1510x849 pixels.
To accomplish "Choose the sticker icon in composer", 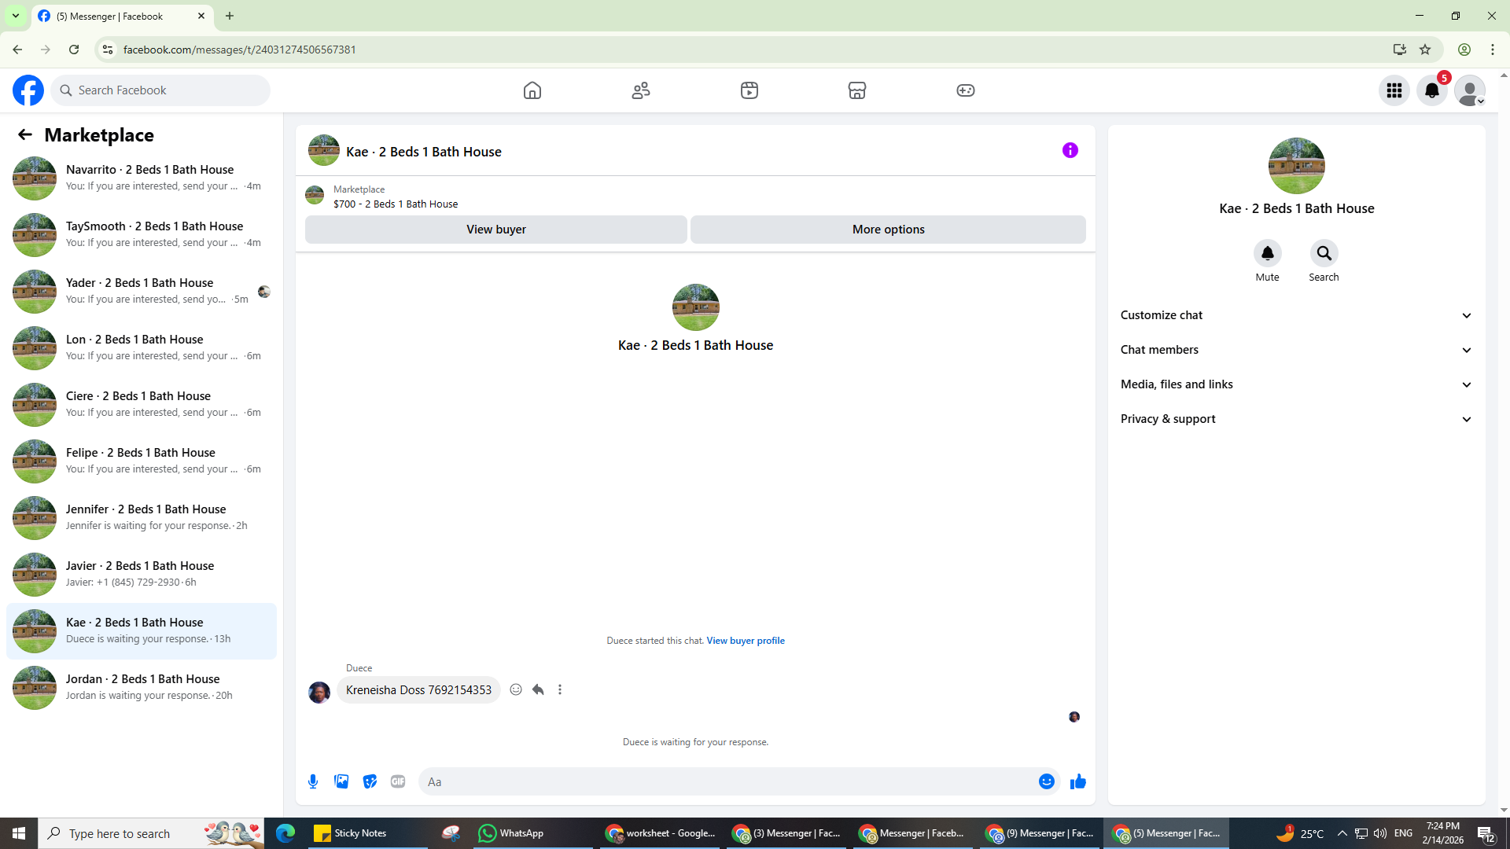I will pos(370,781).
